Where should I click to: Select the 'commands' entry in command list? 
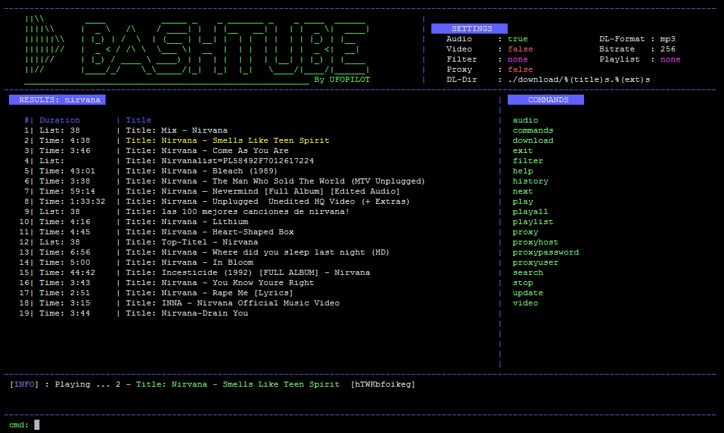[533, 130]
